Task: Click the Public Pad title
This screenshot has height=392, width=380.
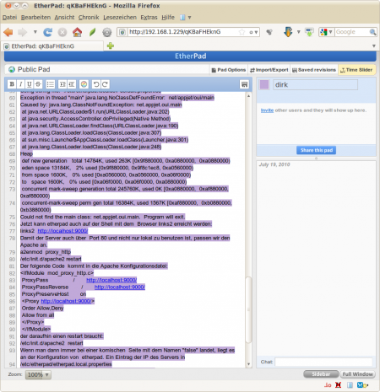Action: point(34,69)
